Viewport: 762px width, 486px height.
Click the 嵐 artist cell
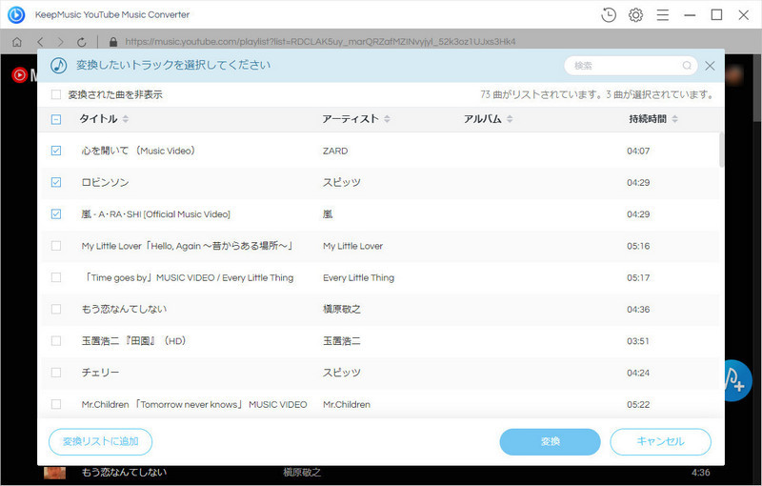click(328, 214)
